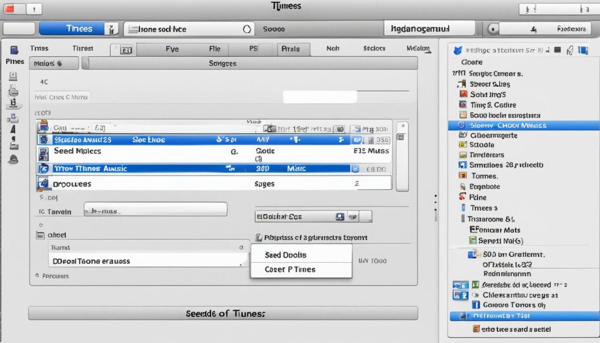Click the Tiinest link in top row

[83, 48]
